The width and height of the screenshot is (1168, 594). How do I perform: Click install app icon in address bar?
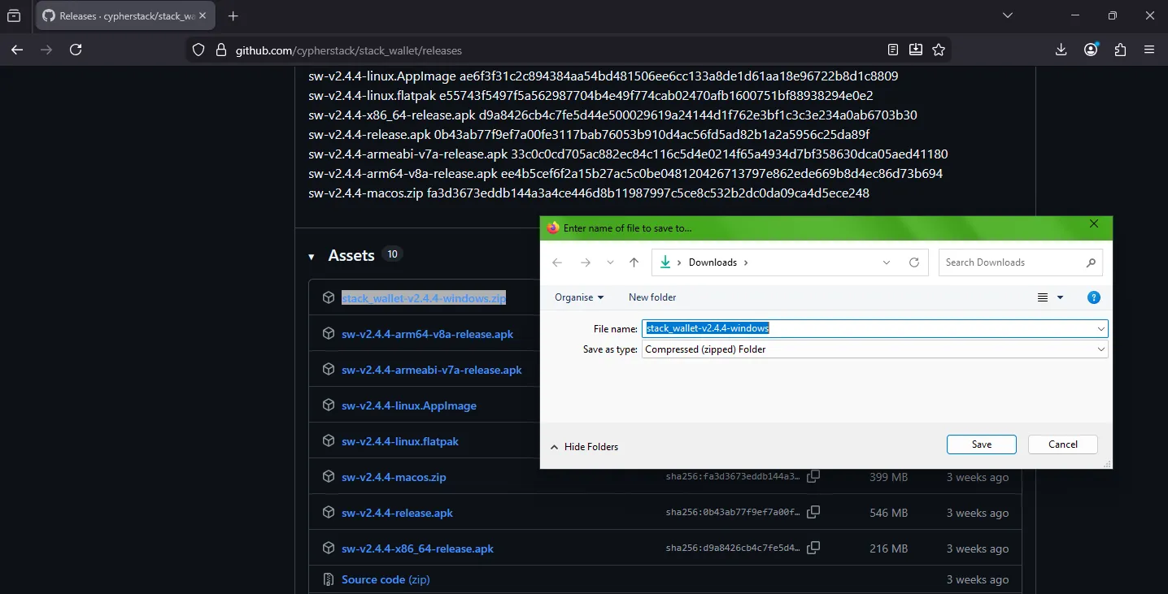click(x=916, y=50)
